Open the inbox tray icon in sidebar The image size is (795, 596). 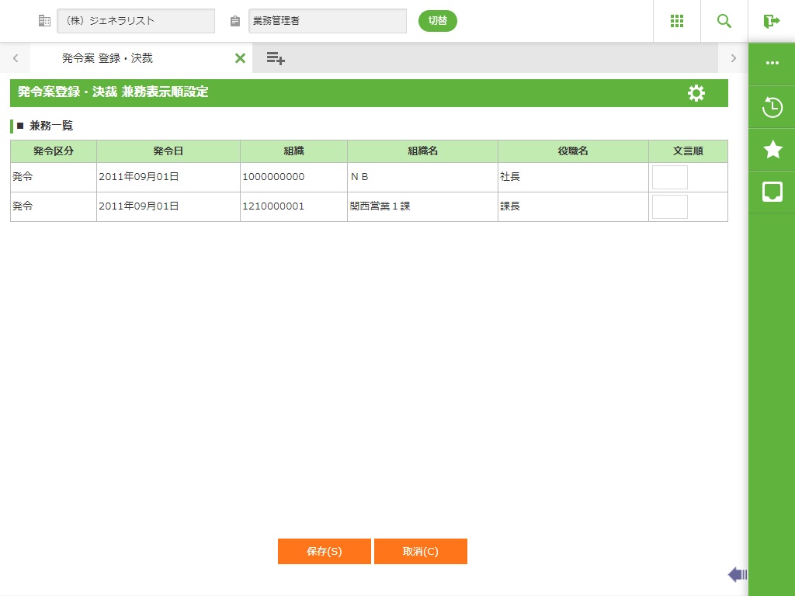[x=772, y=192]
